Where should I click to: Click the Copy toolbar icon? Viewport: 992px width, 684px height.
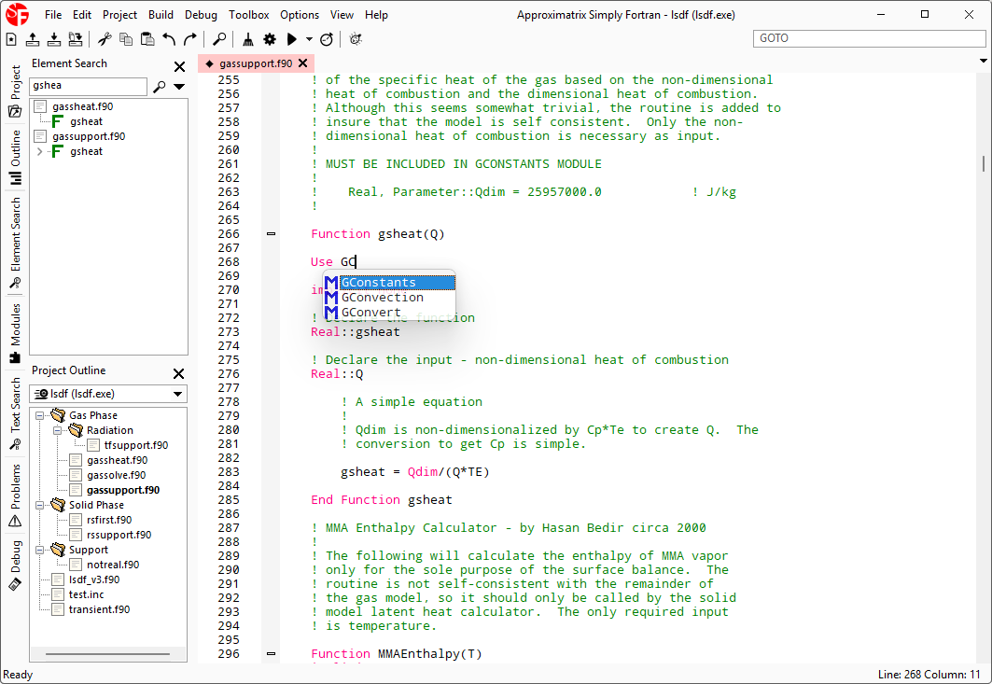[126, 39]
